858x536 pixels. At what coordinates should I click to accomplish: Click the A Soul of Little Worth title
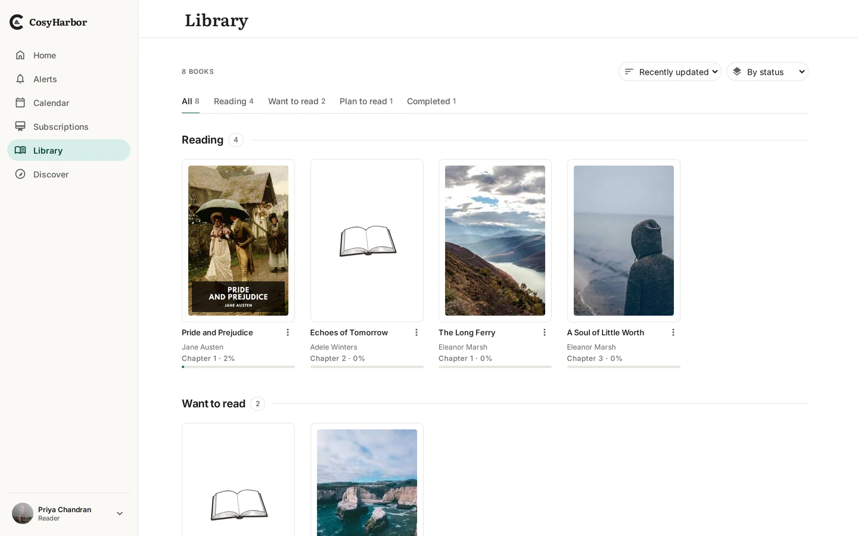pos(605,332)
